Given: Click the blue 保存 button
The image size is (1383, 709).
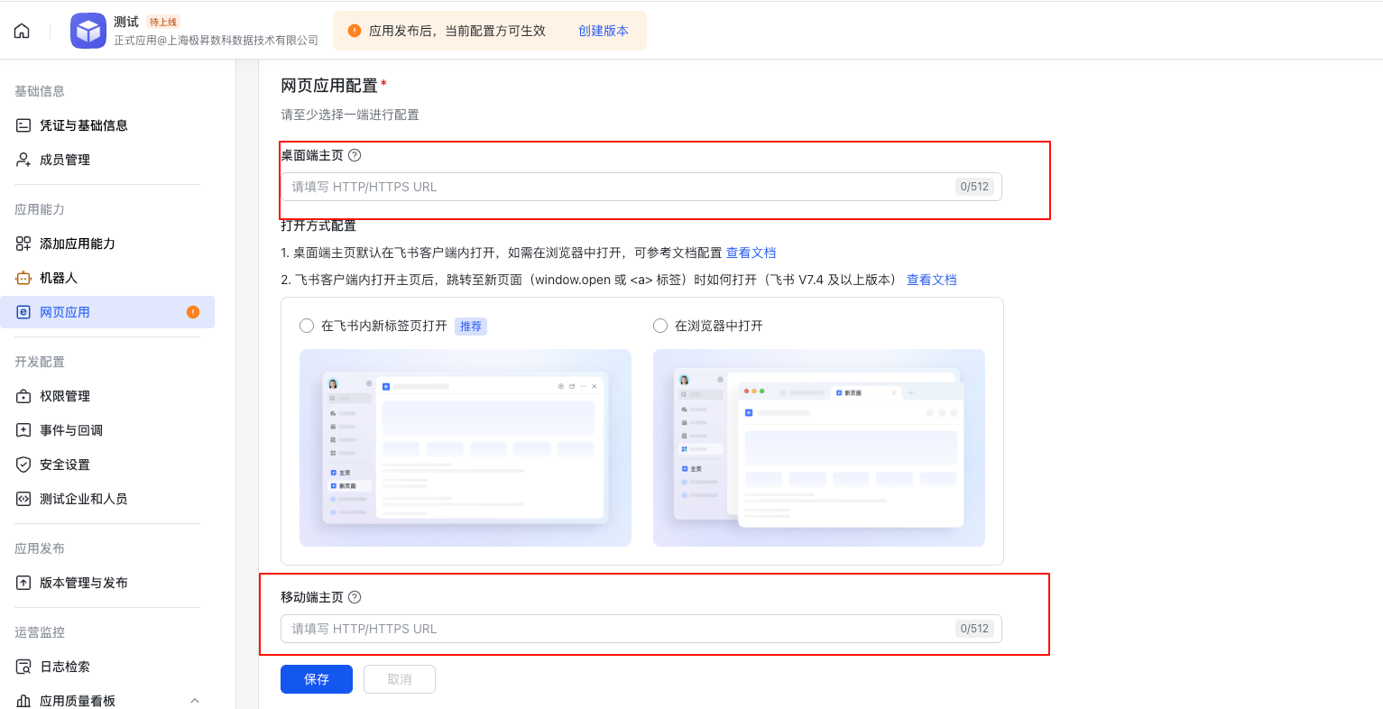Looking at the screenshot, I should click(x=316, y=679).
